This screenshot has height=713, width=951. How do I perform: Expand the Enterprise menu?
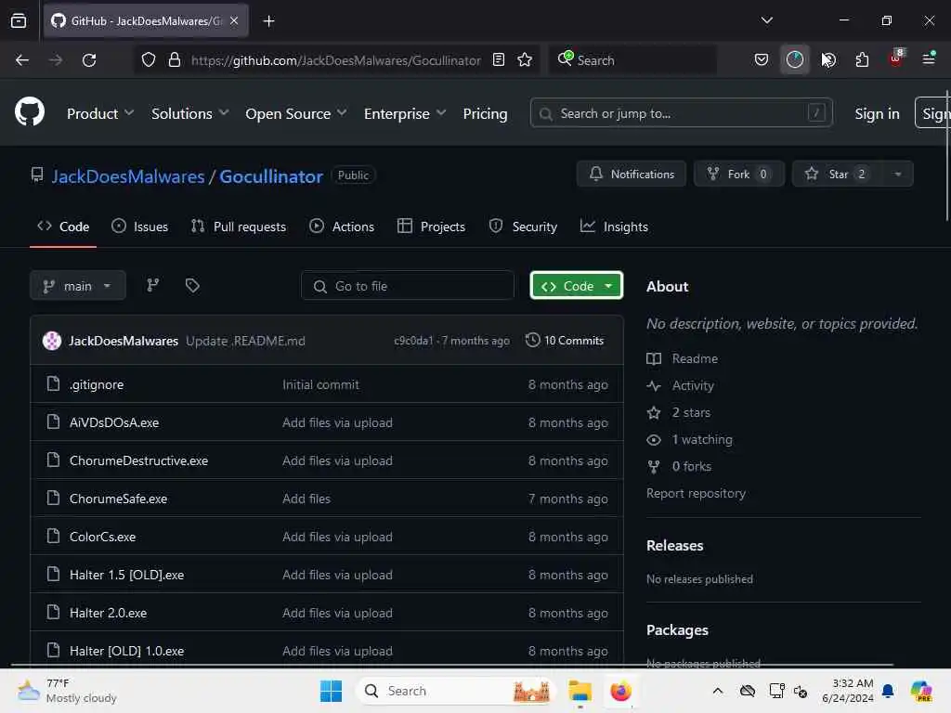tap(405, 113)
